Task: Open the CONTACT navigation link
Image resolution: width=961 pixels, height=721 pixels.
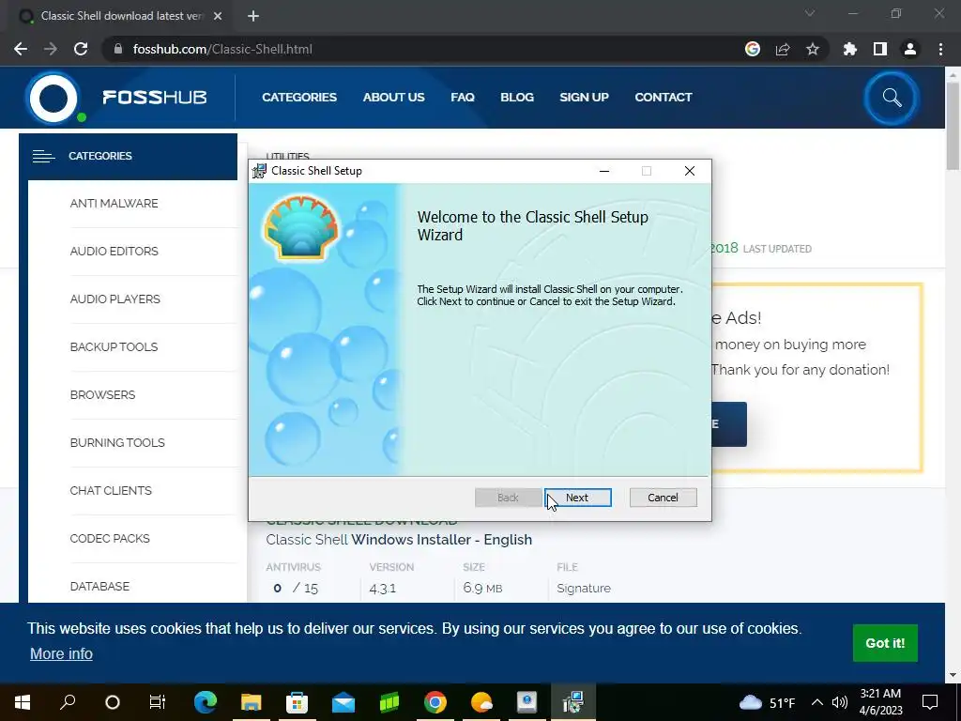Action: coord(664,97)
